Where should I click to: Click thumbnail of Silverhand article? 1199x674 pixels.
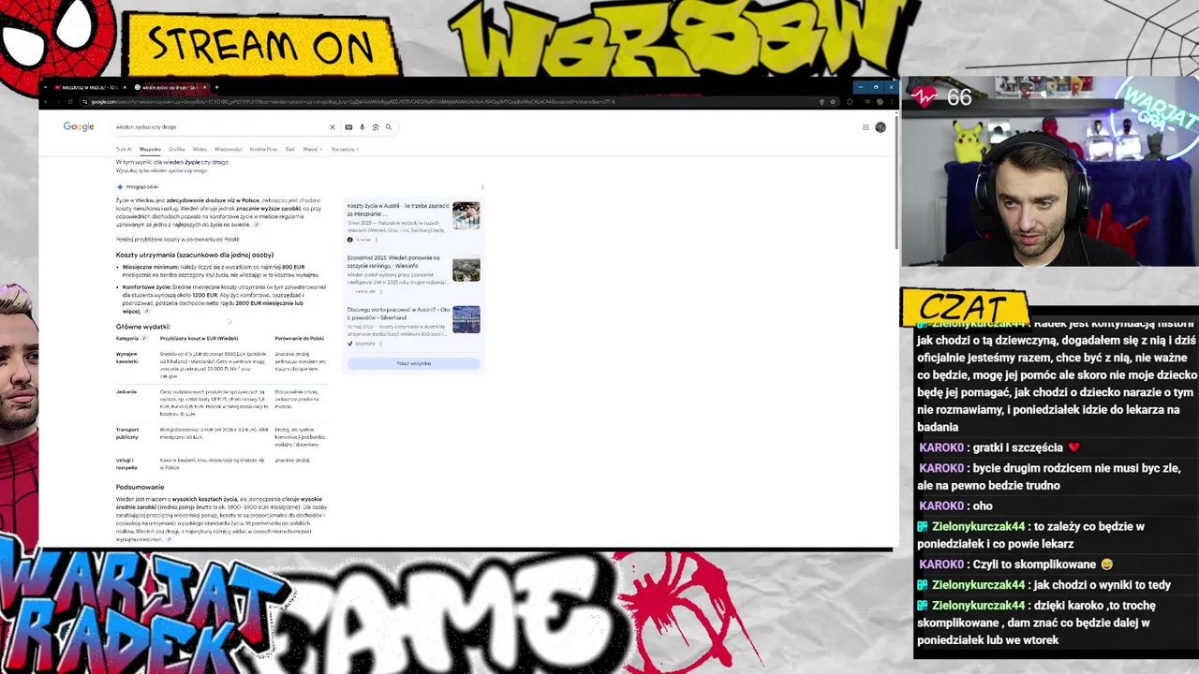(x=466, y=319)
